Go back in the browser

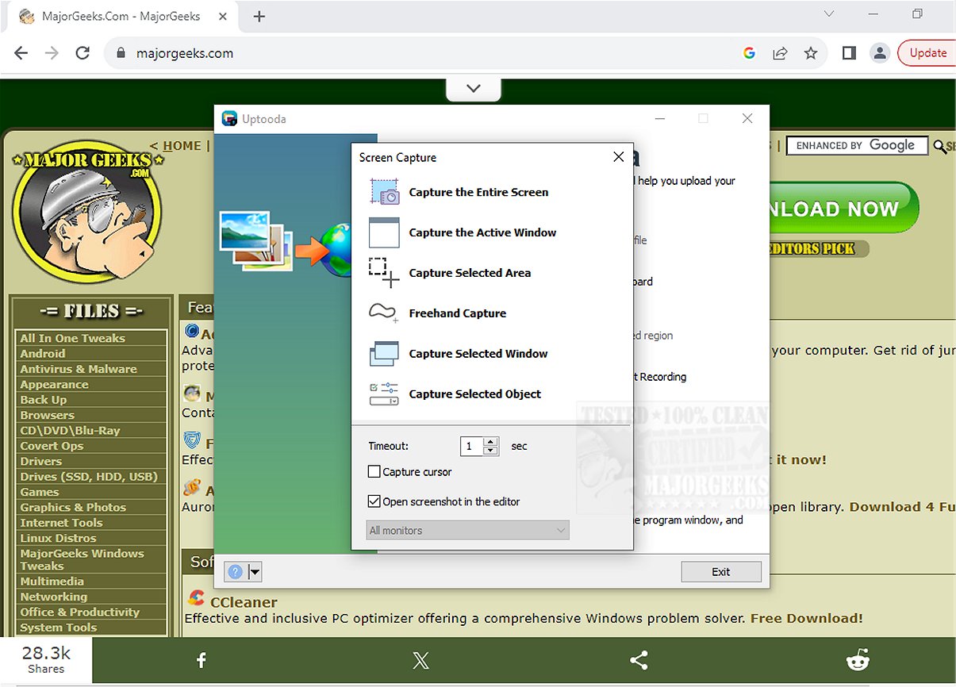click(x=21, y=53)
